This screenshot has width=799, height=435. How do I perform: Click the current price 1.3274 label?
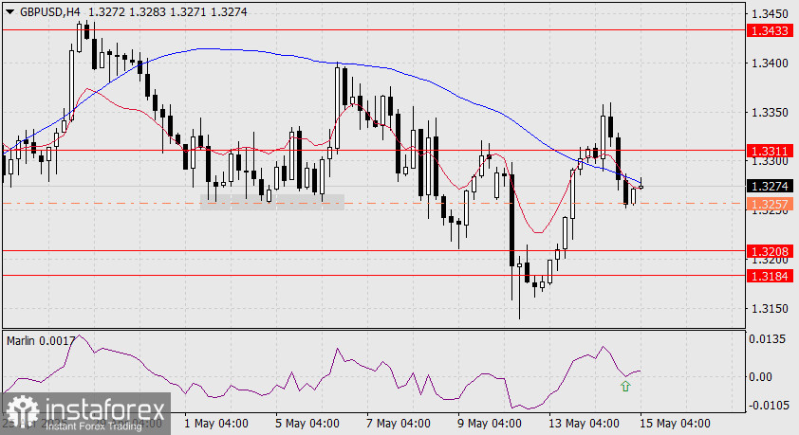point(771,186)
